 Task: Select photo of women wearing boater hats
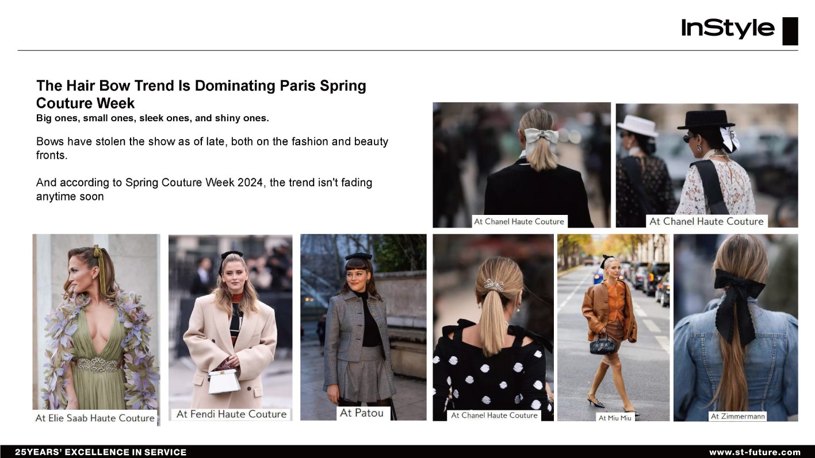tap(707, 165)
